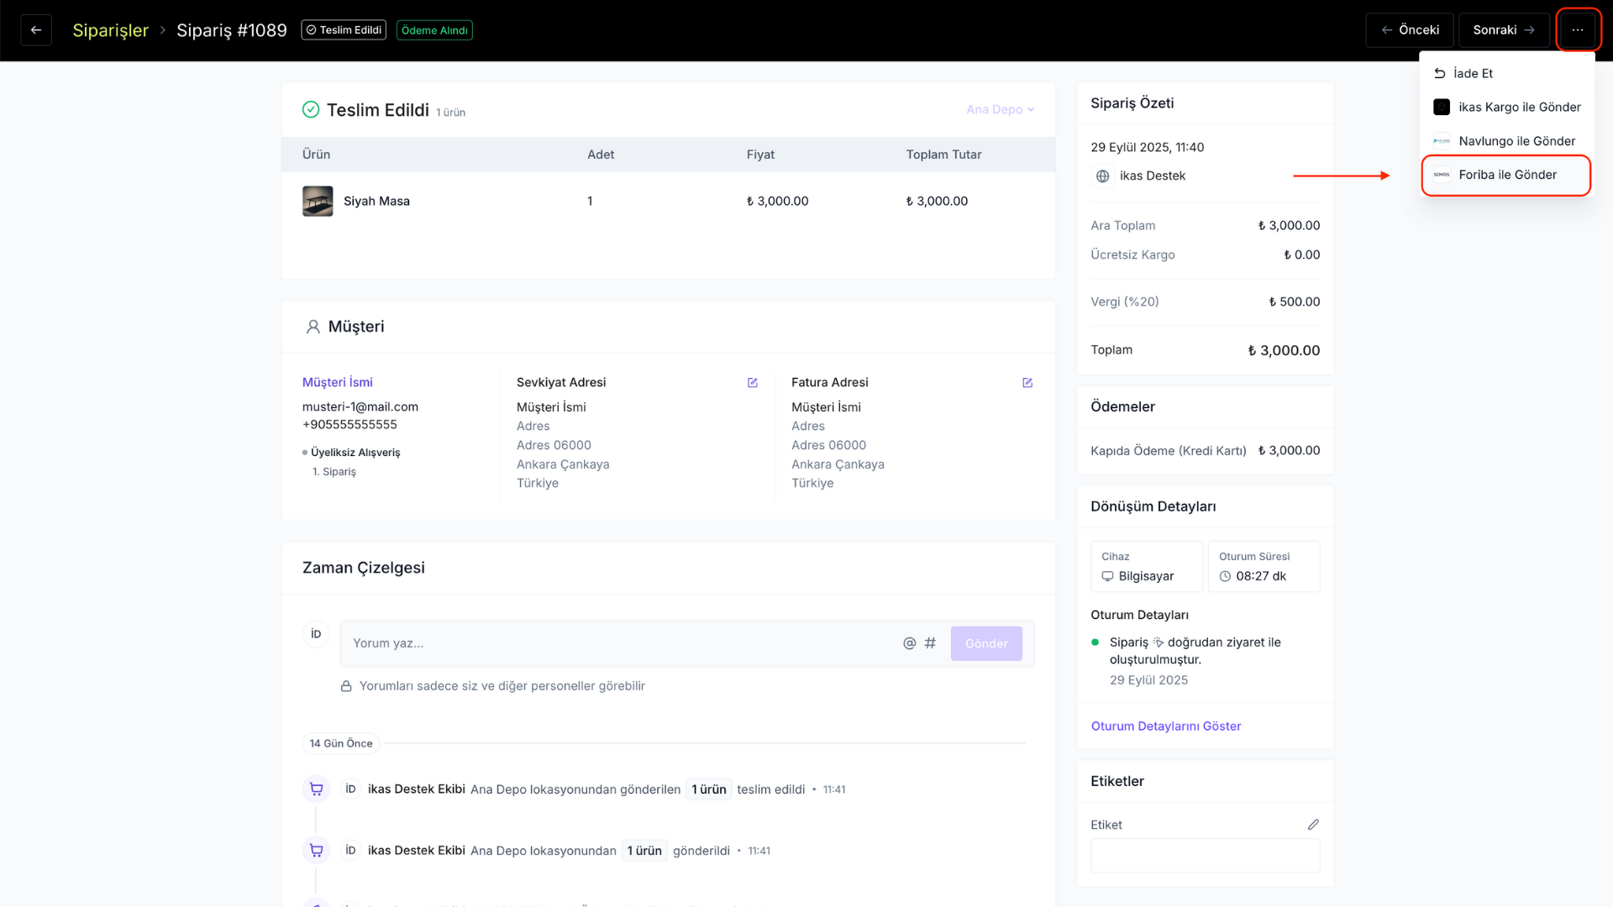Open Oturum Detaylarını Göster link
Screen dimensions: 1613x907
[1165, 726]
